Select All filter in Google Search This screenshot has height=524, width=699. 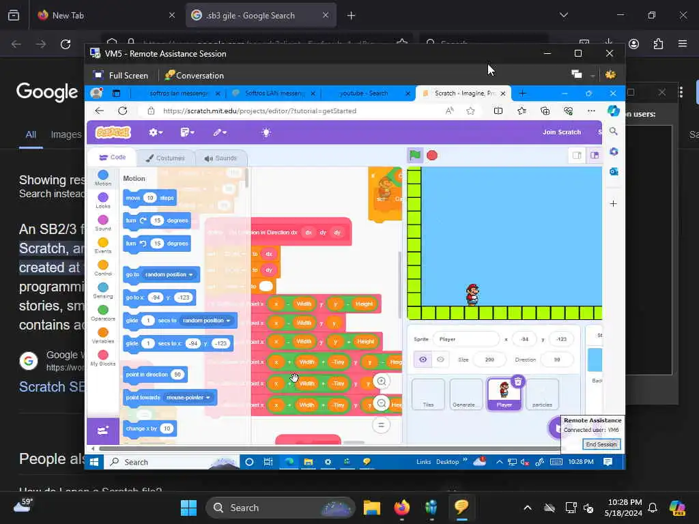coord(31,134)
